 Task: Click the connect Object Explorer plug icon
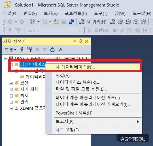pyautogui.click(x=22, y=50)
